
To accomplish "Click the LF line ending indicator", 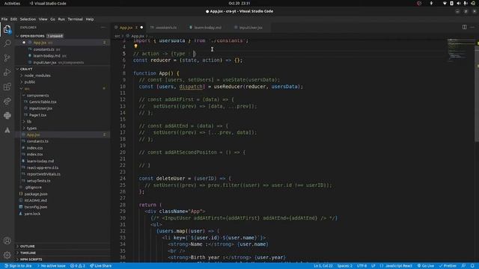I will pyautogui.click(x=373, y=266).
